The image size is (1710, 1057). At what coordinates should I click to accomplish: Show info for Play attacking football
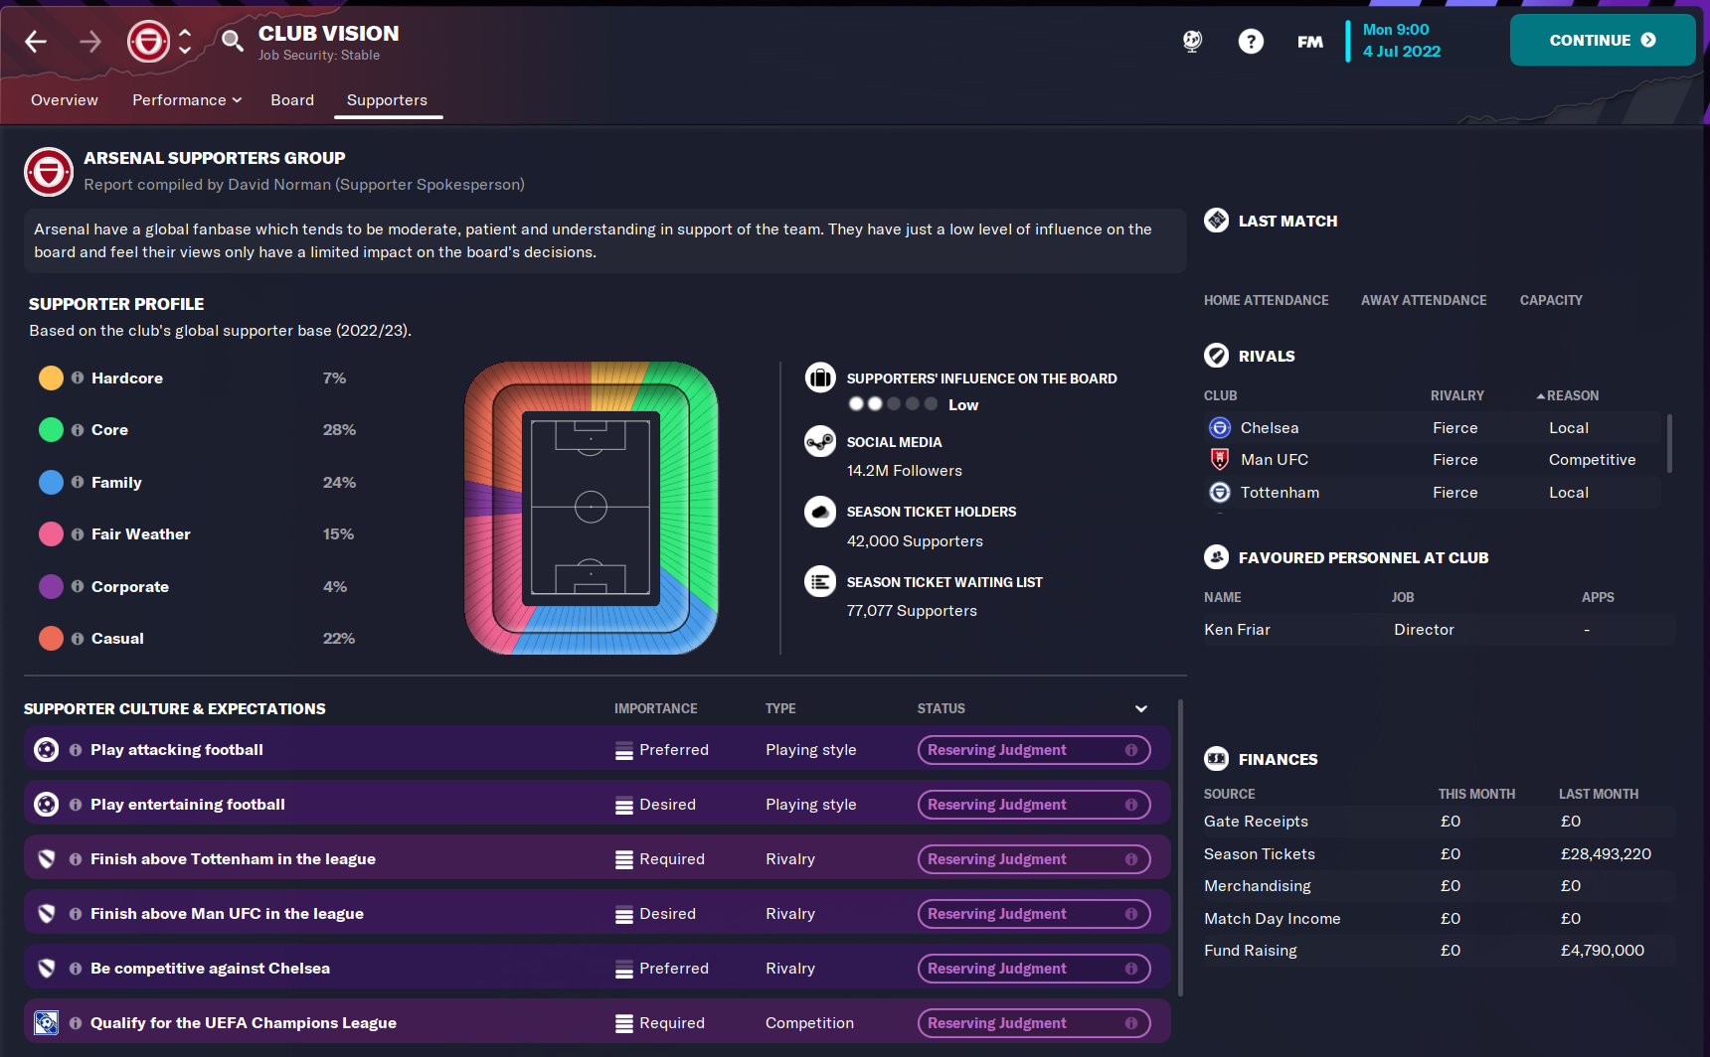76,750
